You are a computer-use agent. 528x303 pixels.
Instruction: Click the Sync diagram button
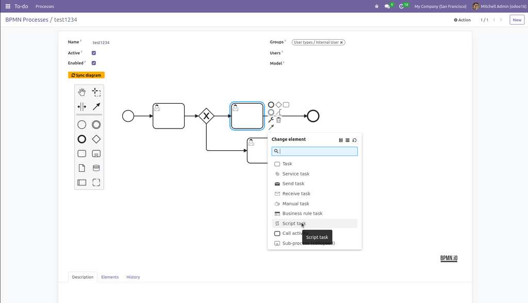point(86,75)
